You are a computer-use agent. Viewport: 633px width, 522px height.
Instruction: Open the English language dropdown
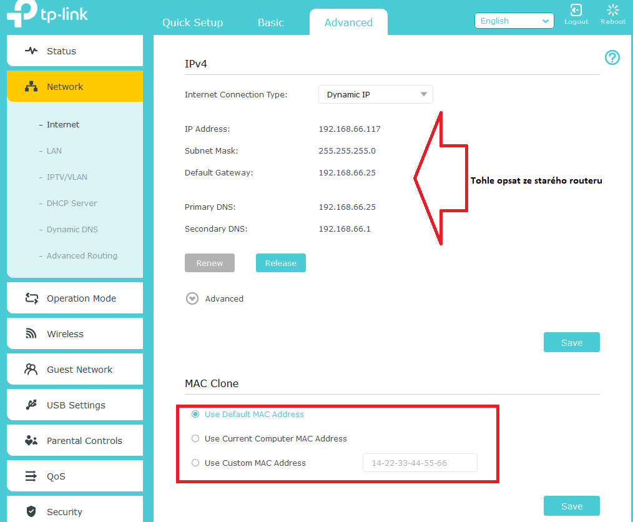(514, 21)
